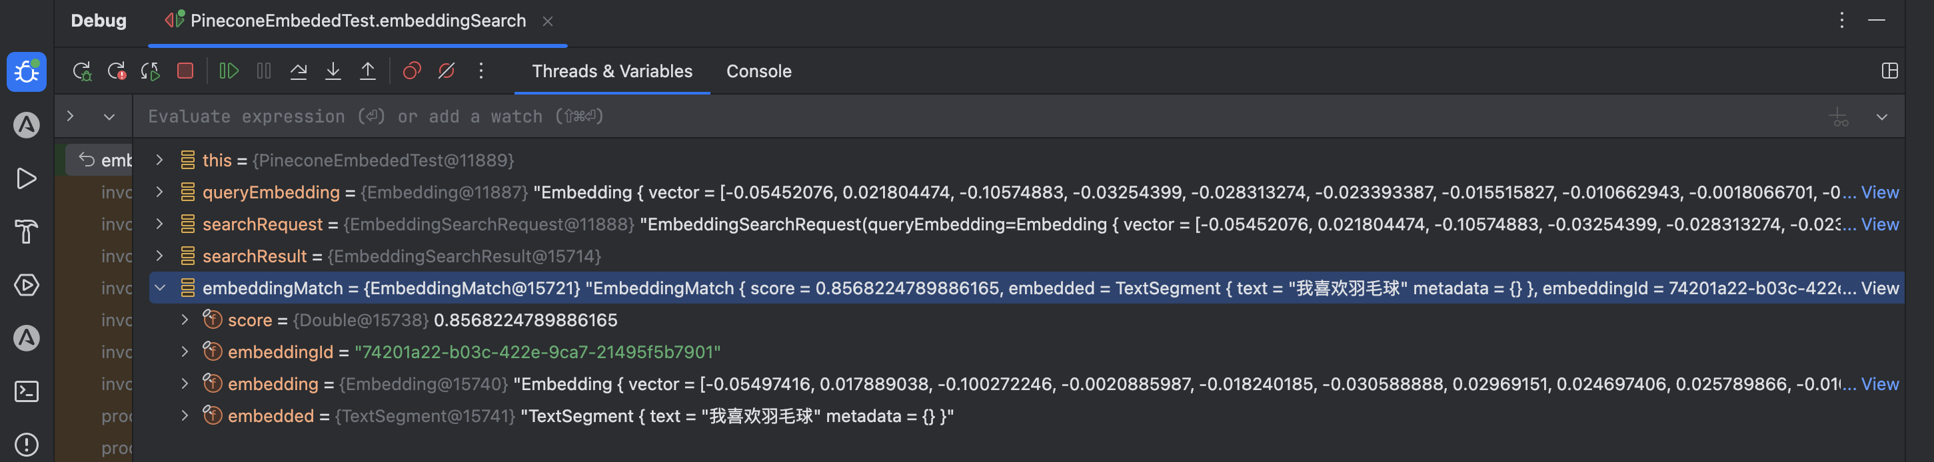This screenshot has width=1934, height=462.
Task: Toggle the debug layout settings icon
Action: tap(1890, 71)
